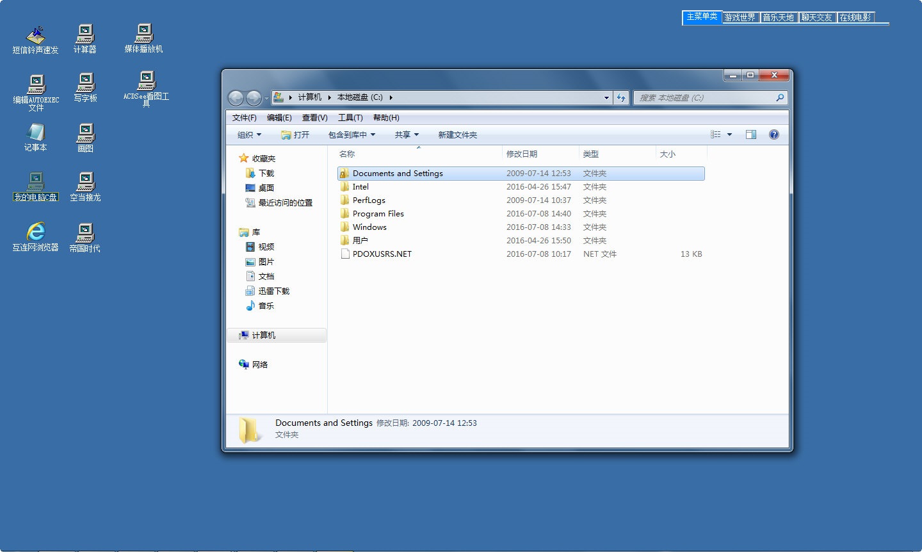Open the 画图 Paint program icon
This screenshot has width=922, height=552.
coord(85,136)
